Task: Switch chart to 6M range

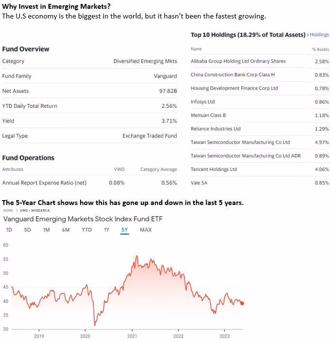Action: pyautogui.click(x=66, y=230)
